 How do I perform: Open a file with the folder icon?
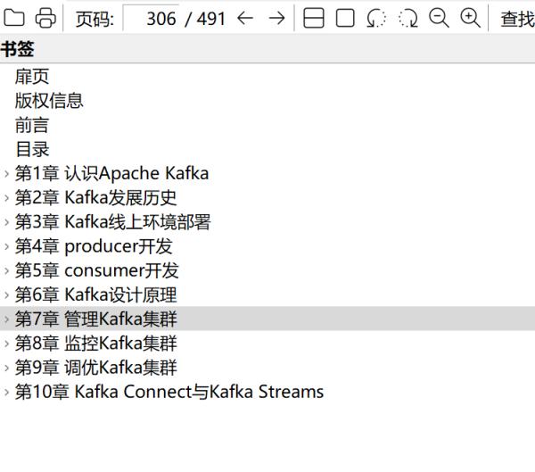pos(14,18)
